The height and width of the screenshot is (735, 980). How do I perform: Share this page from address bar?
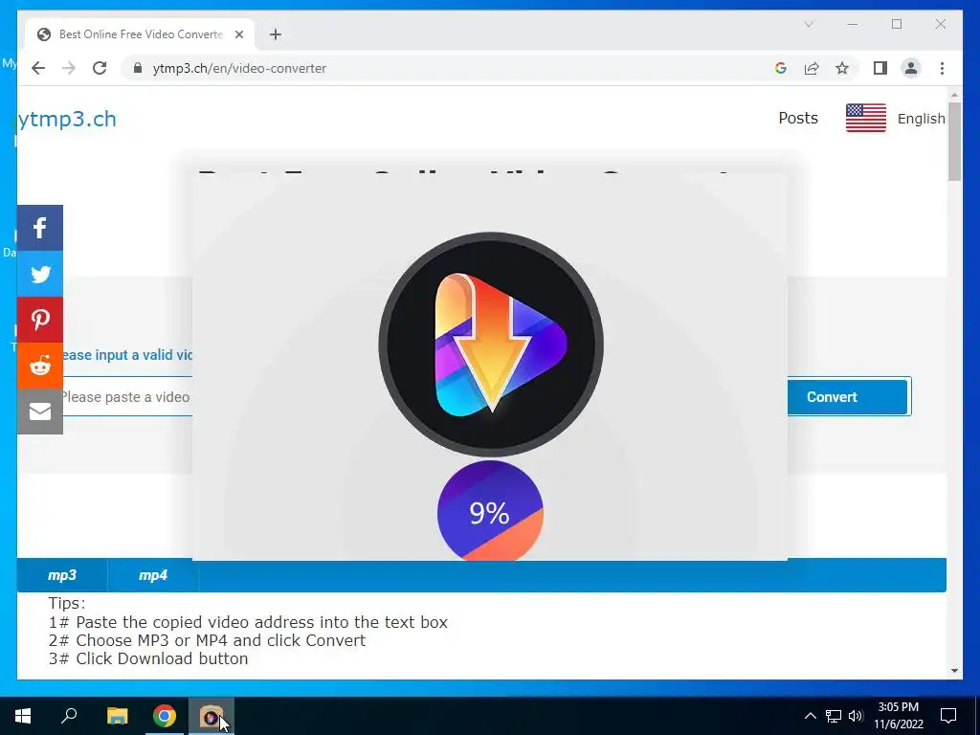pyautogui.click(x=812, y=68)
